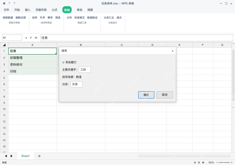This screenshot has height=165, width=235.
Task: Switch to the 审阅 tab
Action: pyautogui.click(x=79, y=10)
